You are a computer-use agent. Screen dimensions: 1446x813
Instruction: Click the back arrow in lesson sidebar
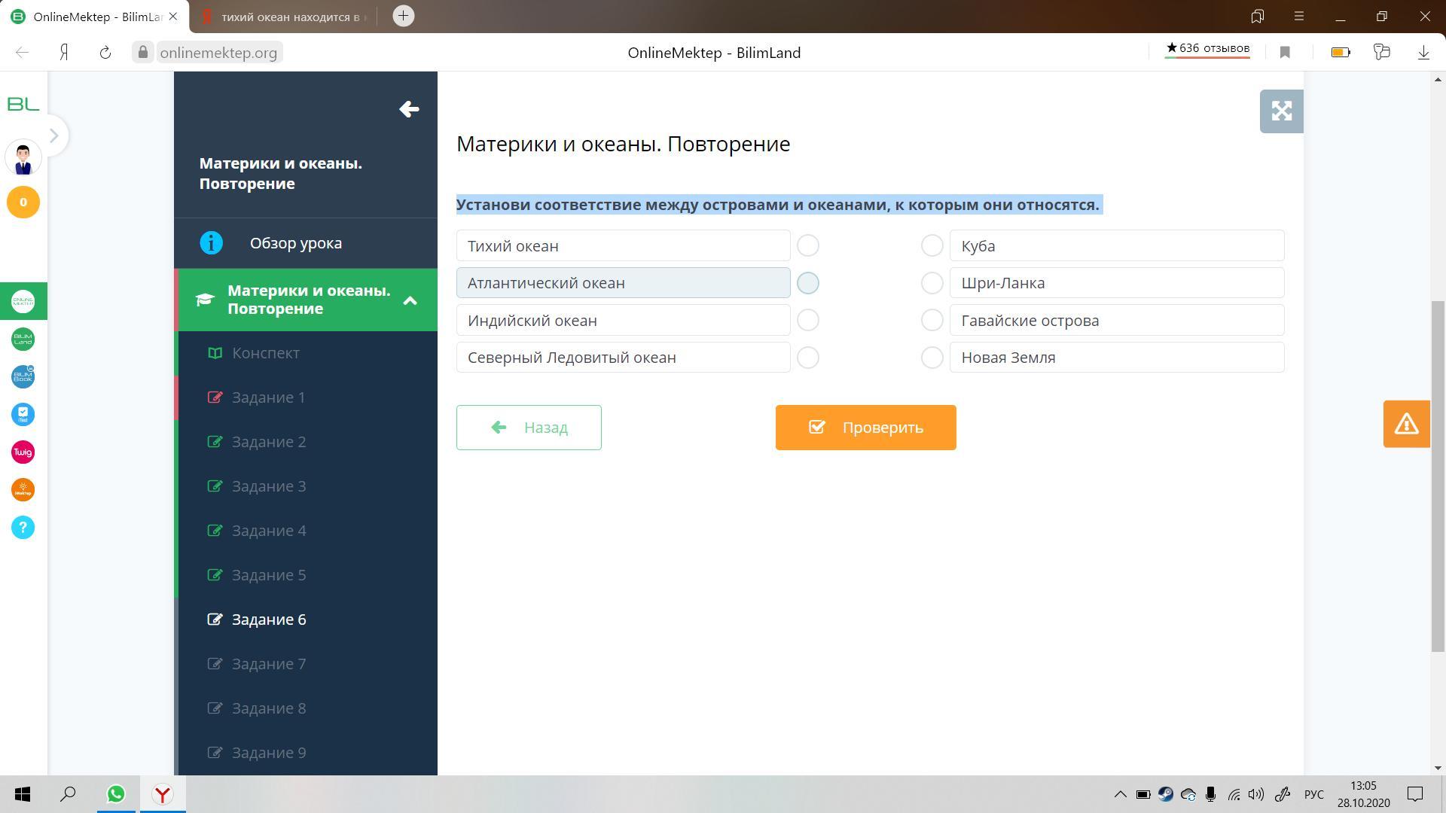pyautogui.click(x=409, y=109)
